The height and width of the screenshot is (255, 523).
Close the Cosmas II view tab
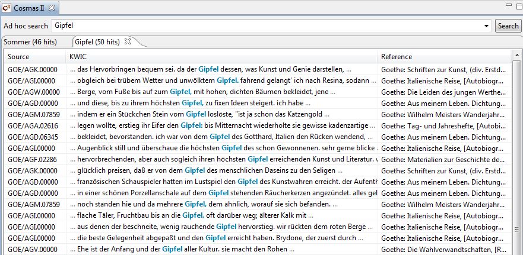click(x=51, y=8)
